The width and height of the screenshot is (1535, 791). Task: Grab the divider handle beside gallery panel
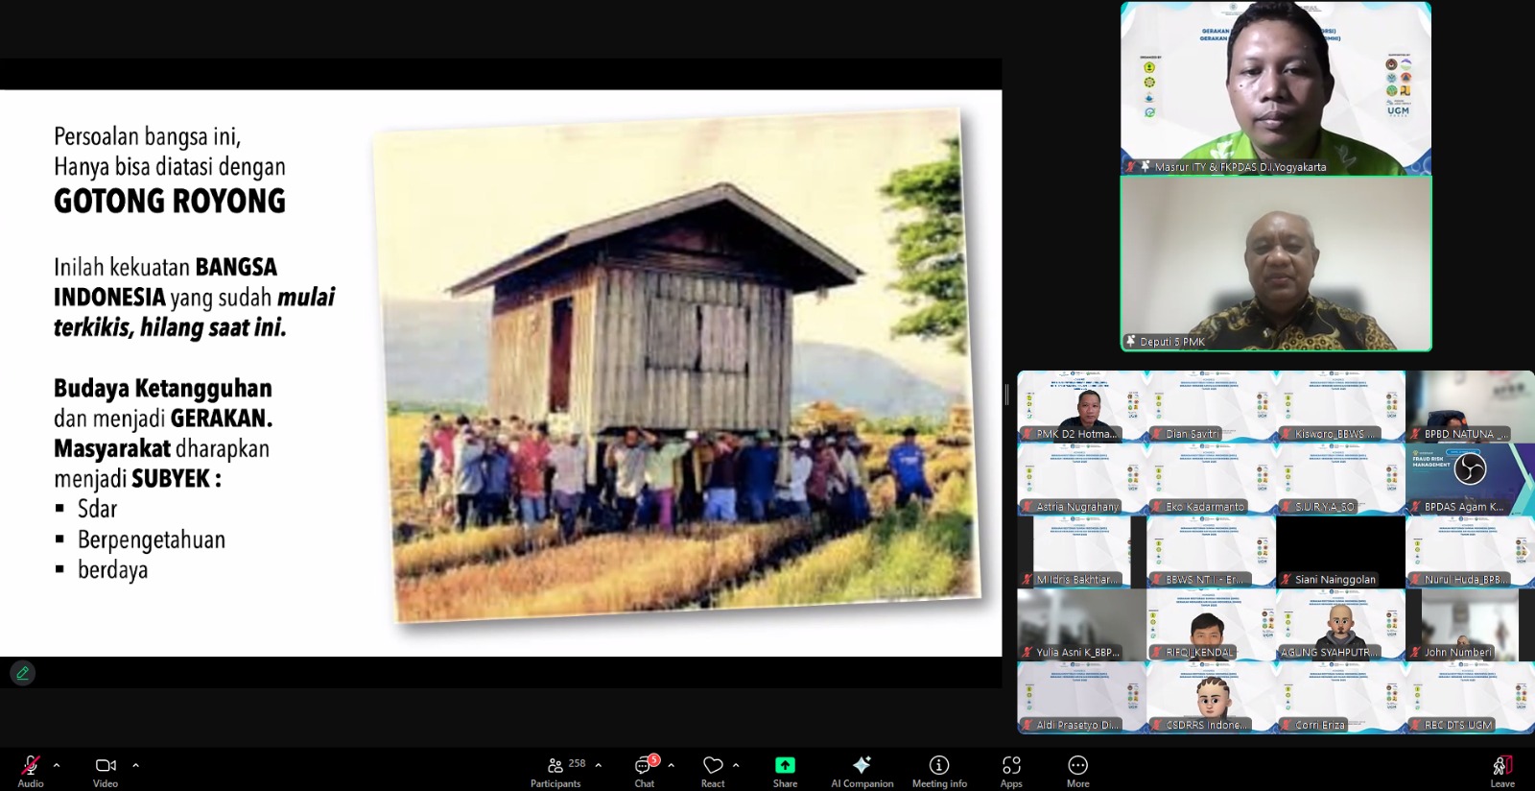click(1006, 394)
